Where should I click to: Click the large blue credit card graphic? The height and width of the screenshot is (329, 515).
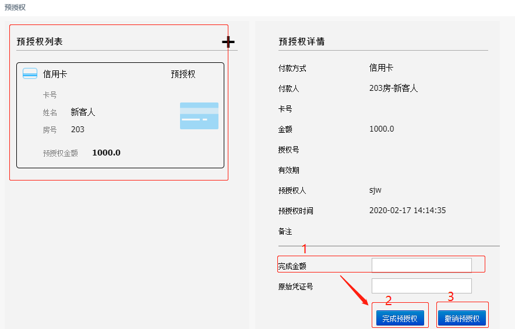pyautogui.click(x=199, y=116)
